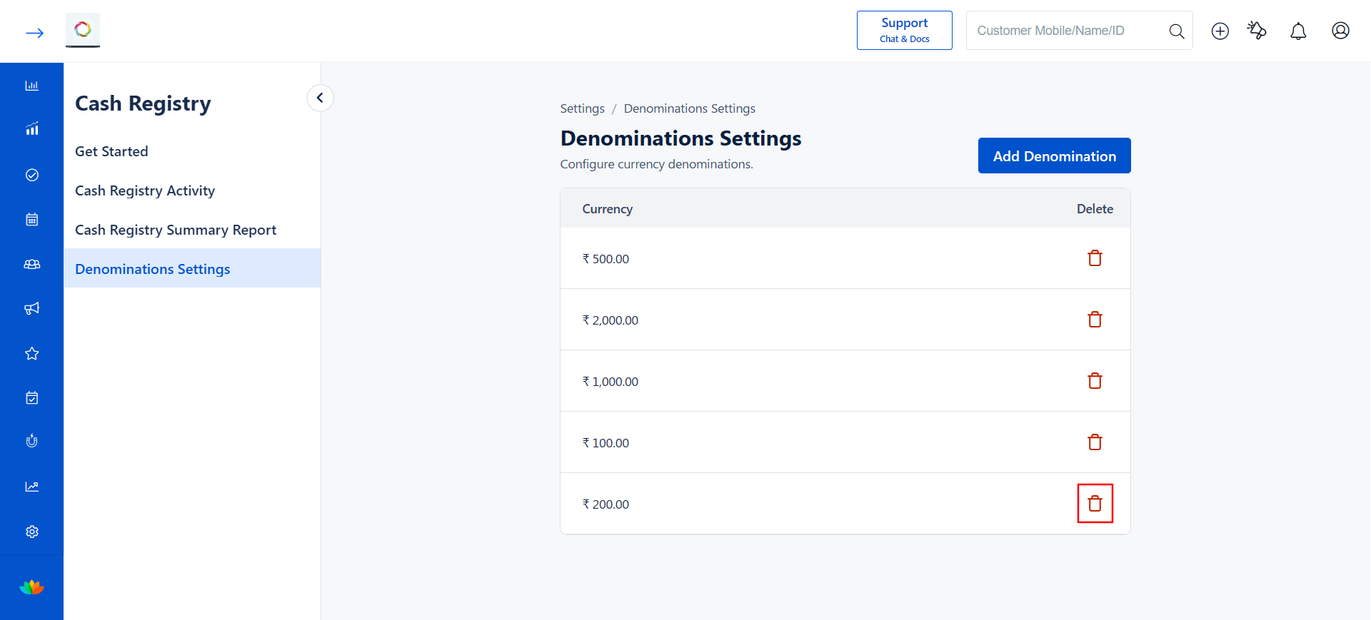1371x620 pixels.
Task: Open Cash Registry Summary Report
Action: coord(176,230)
